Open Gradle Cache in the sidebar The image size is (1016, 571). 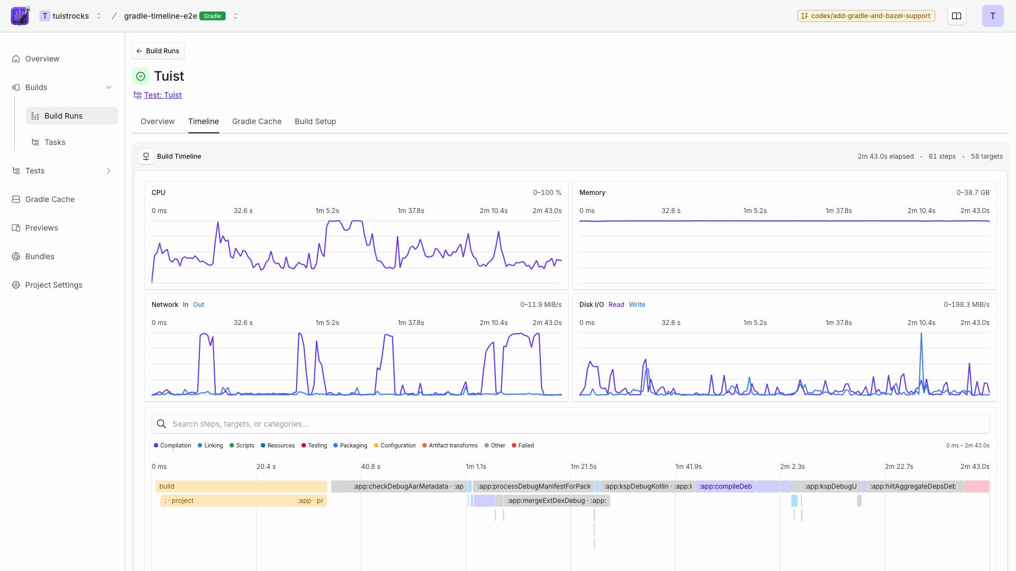[62, 199]
